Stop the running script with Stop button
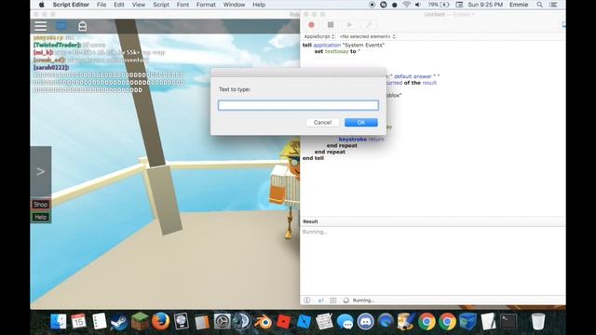 tap(331, 25)
